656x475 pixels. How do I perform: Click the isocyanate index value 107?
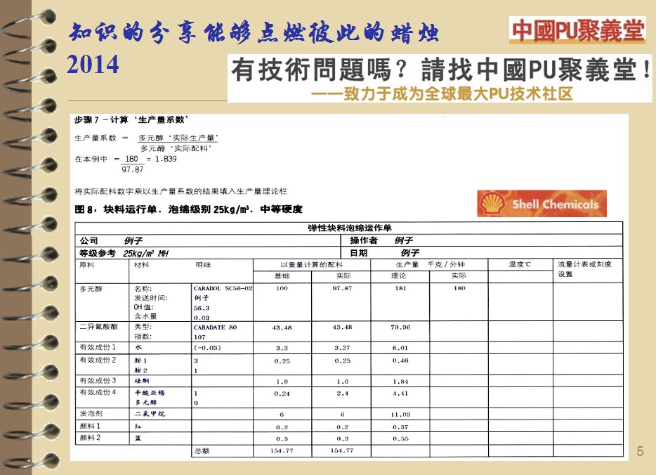click(199, 337)
